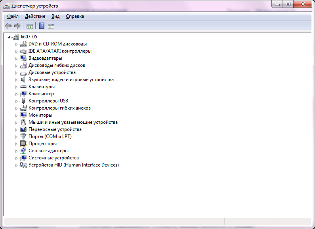Maximize the Диспетчер устройств window
Screen dimensions: 315x229
(x=288, y=4)
